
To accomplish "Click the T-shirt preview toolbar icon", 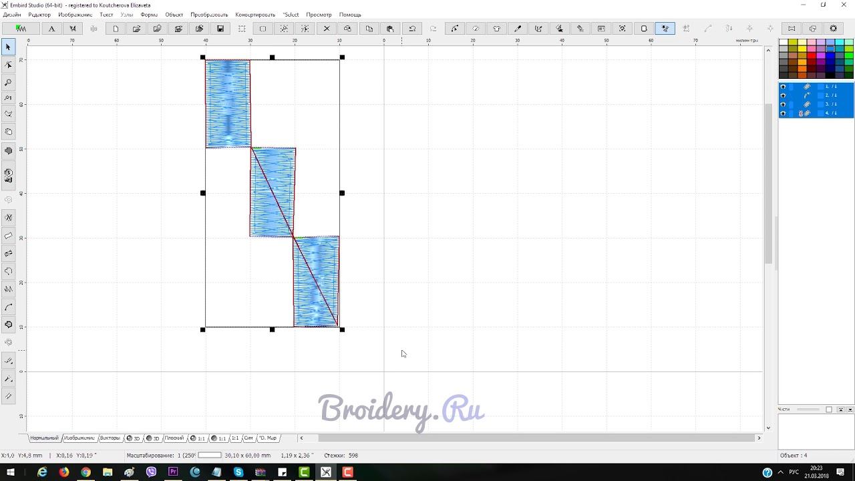I will point(496,29).
